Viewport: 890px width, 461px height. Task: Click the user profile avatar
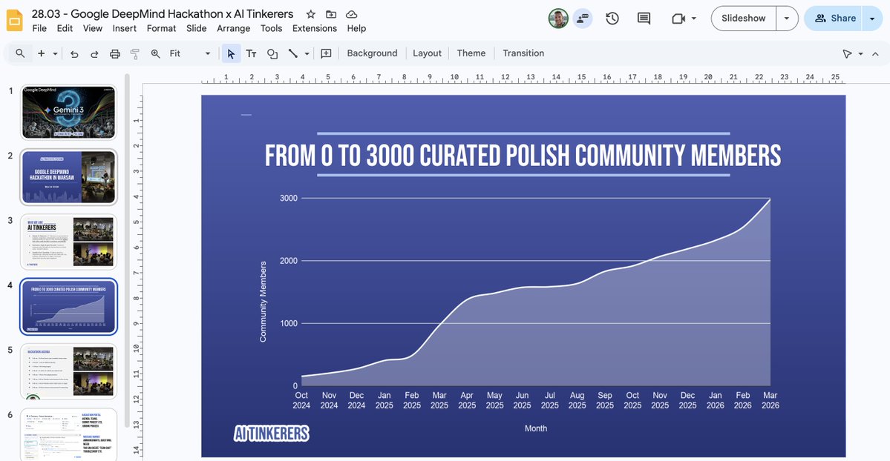(558, 18)
